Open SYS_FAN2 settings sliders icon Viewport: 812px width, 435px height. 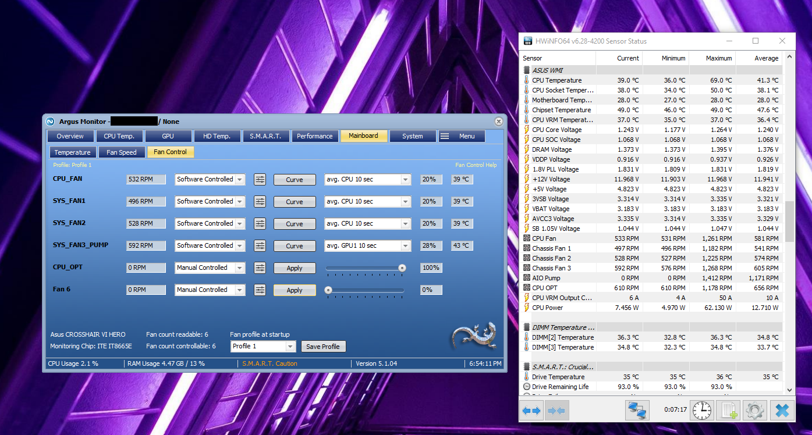click(x=260, y=224)
